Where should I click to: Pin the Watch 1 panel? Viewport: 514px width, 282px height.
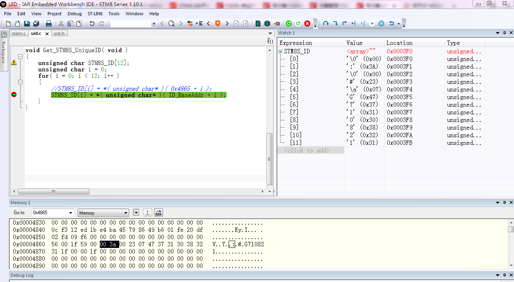pyautogui.click(x=504, y=33)
